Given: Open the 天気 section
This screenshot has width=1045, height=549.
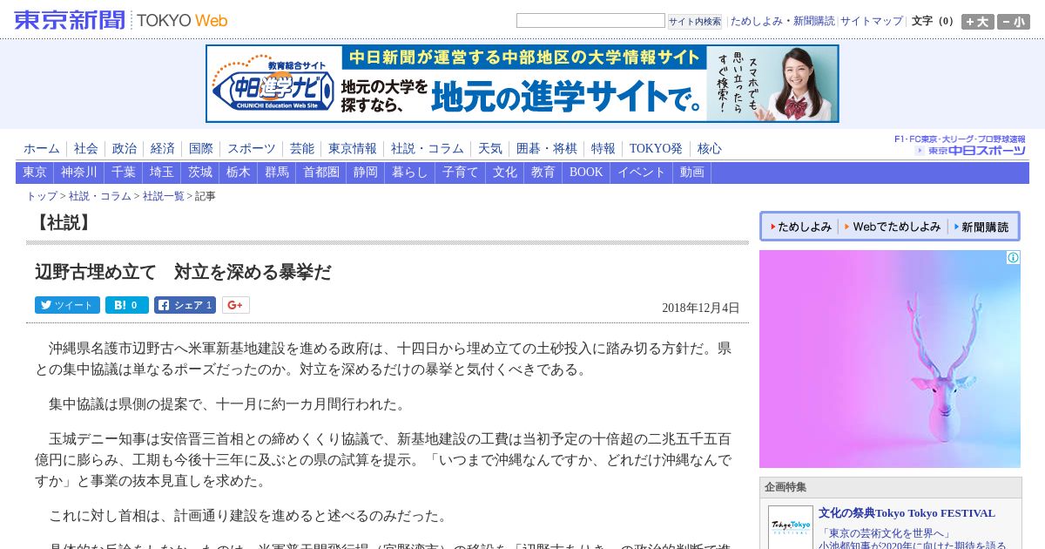Looking at the screenshot, I should [490, 149].
